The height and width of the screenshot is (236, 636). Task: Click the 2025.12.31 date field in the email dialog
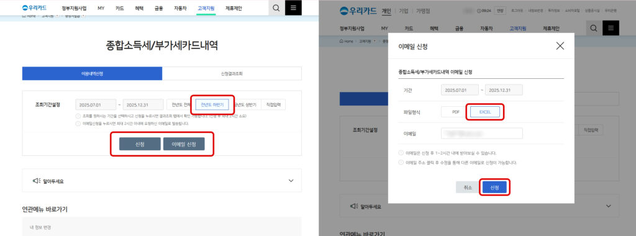504,89
